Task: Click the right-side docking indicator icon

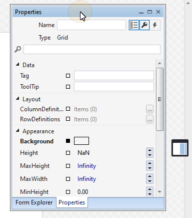Action: pos(180,148)
